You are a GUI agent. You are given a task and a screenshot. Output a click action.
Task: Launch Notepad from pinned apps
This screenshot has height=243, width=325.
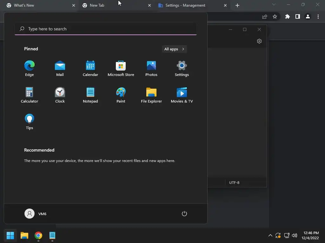[x=90, y=95]
